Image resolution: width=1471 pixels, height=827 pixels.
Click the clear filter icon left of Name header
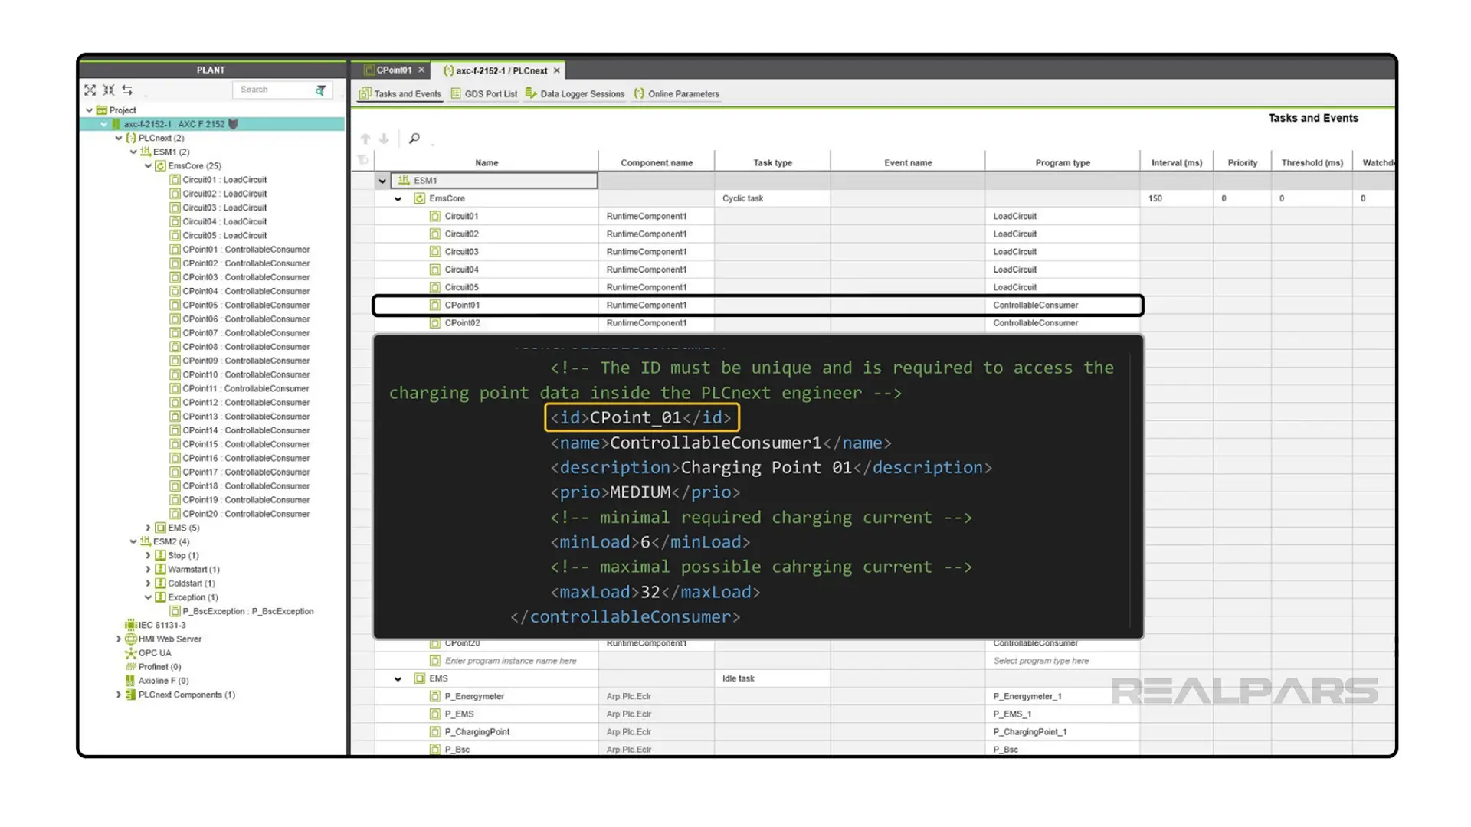click(x=363, y=160)
